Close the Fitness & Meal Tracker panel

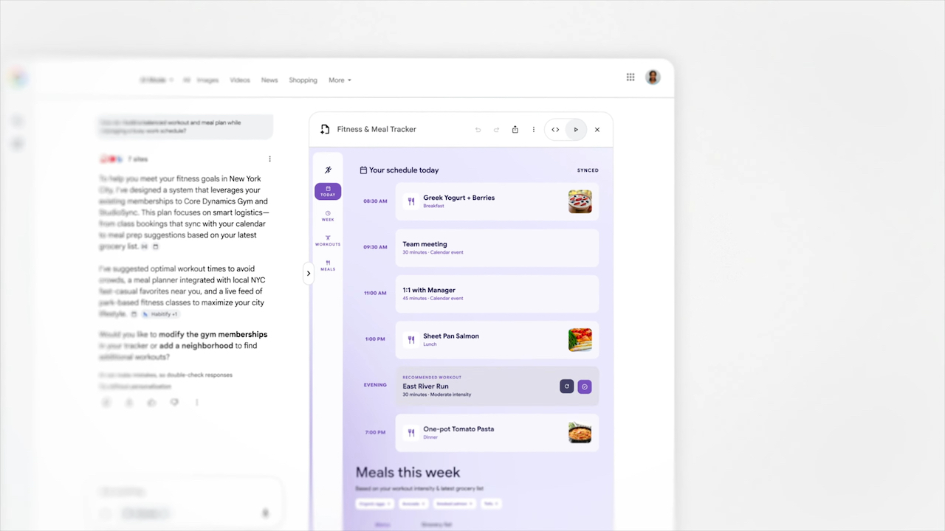pos(597,130)
